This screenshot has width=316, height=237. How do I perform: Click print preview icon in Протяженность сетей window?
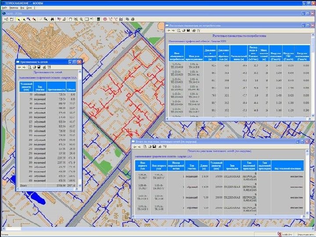tap(29, 67)
